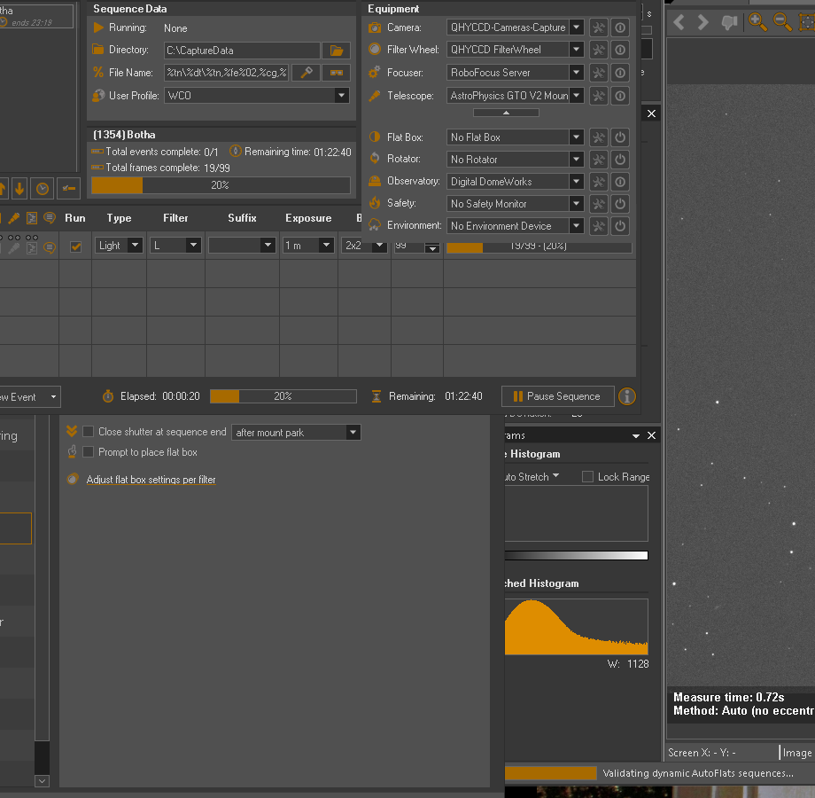Click the Directory path input field
Viewport: 815px width, 798px height.
241,51
